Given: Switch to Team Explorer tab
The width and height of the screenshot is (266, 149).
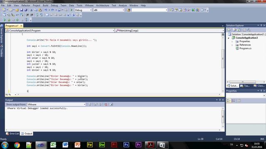Looking at the screenshot, I should pyautogui.click(x=245, y=86).
